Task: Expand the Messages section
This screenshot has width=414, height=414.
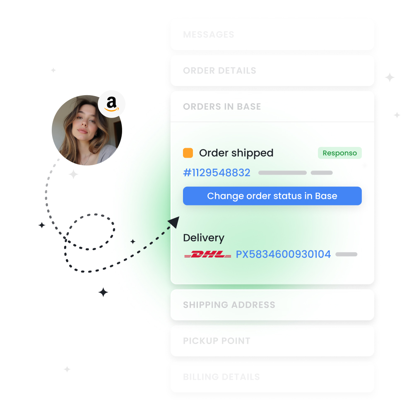Action: tap(272, 35)
